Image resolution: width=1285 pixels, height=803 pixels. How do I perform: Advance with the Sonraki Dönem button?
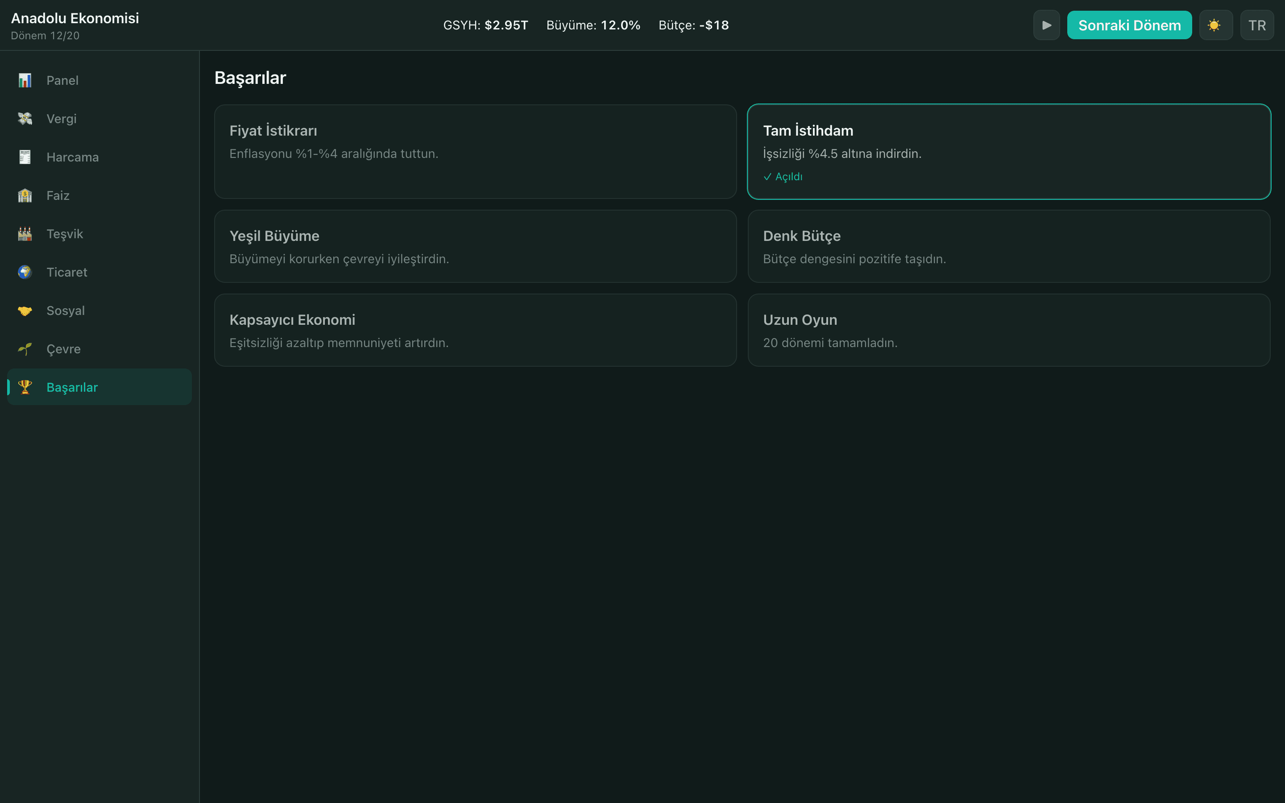(1129, 25)
